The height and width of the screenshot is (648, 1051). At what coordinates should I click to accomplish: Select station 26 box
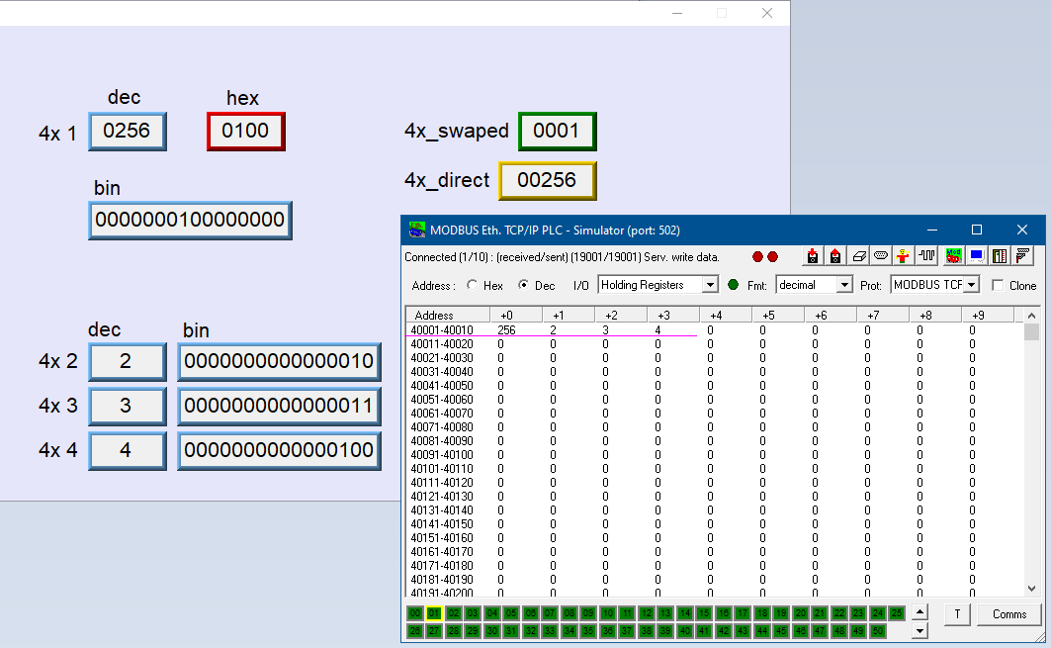(x=415, y=630)
